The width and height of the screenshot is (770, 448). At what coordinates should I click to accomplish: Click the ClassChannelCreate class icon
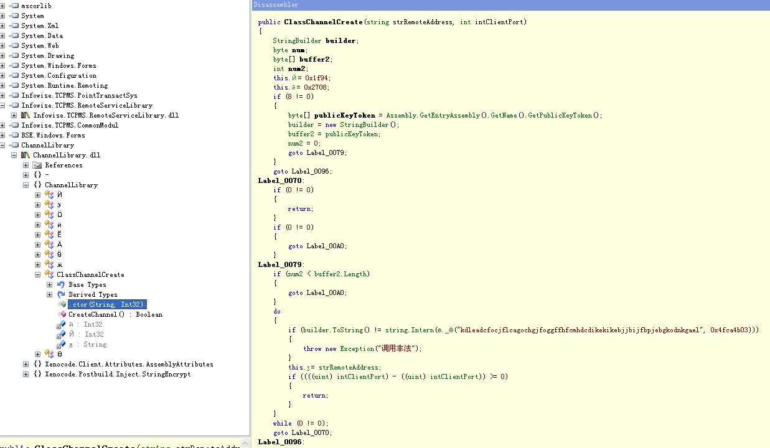click(x=49, y=274)
